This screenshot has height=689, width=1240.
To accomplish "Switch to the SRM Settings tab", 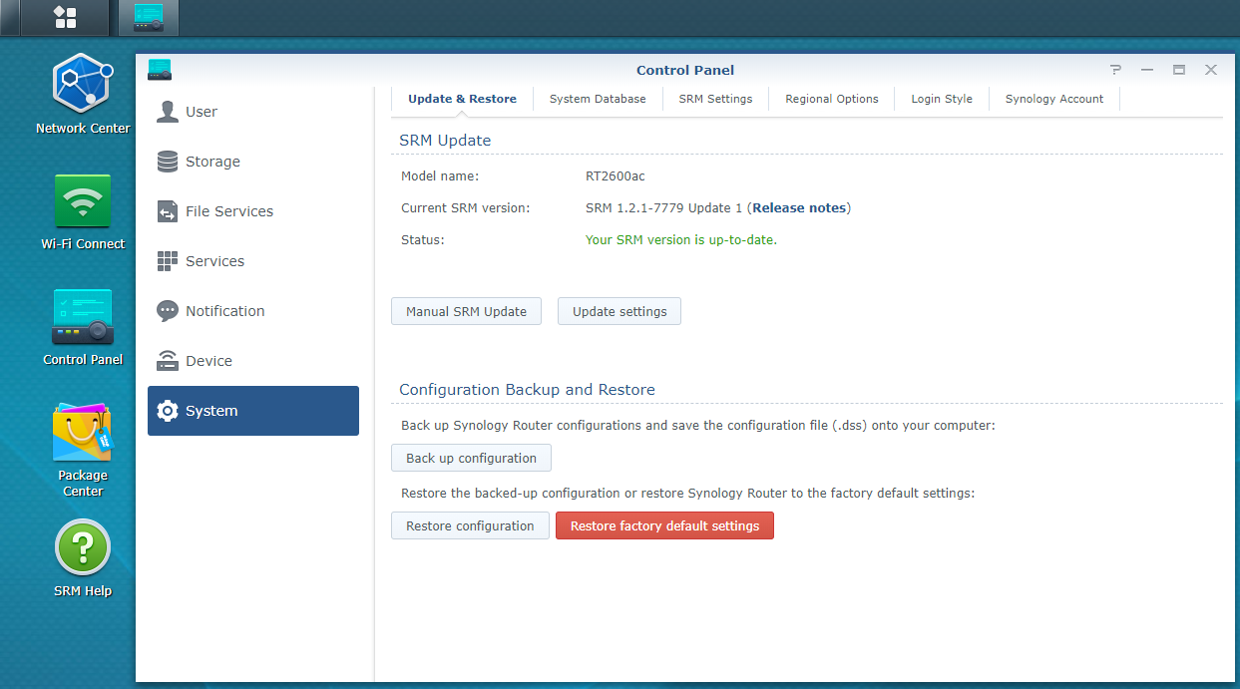I will coord(715,99).
